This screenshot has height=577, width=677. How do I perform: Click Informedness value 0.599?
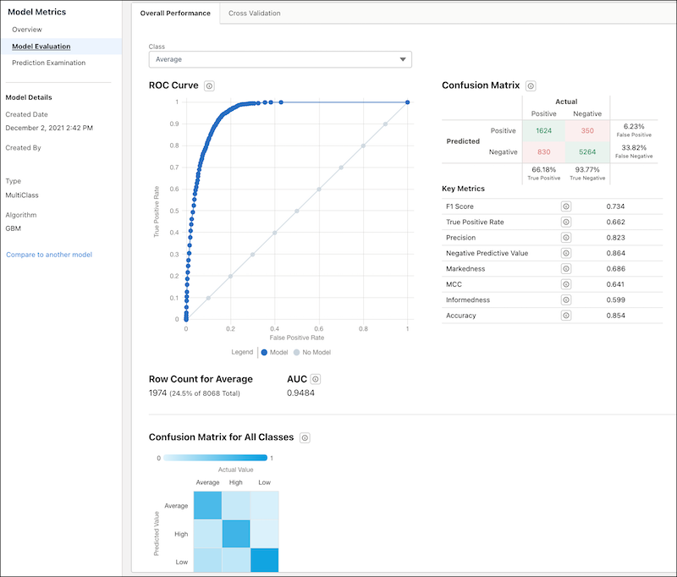click(x=615, y=300)
